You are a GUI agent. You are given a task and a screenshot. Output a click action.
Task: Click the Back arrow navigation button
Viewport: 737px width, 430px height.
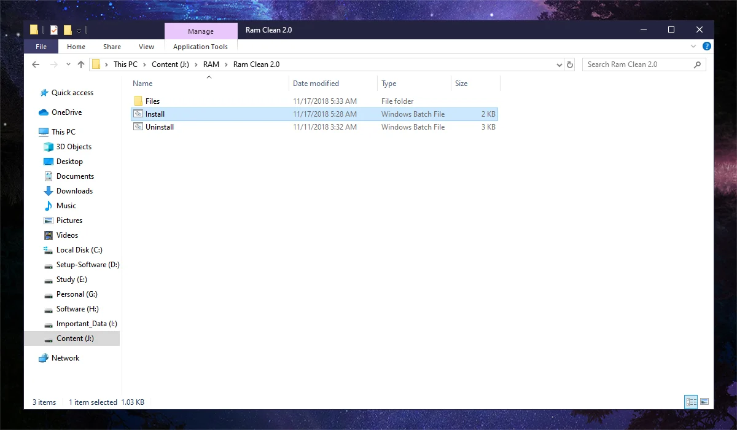pos(36,64)
